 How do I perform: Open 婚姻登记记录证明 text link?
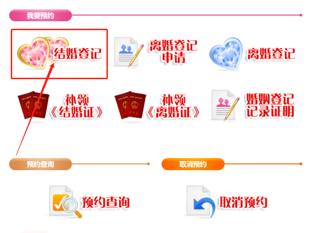[x=270, y=105]
